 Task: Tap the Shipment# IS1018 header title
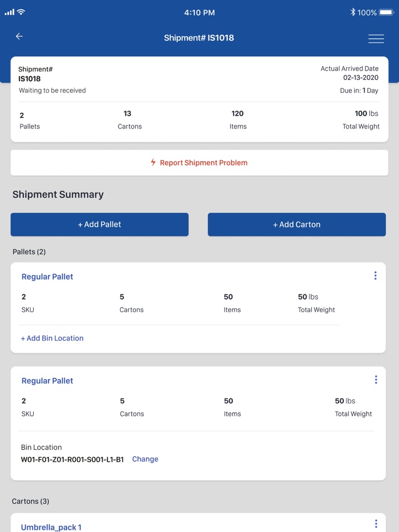point(199,38)
